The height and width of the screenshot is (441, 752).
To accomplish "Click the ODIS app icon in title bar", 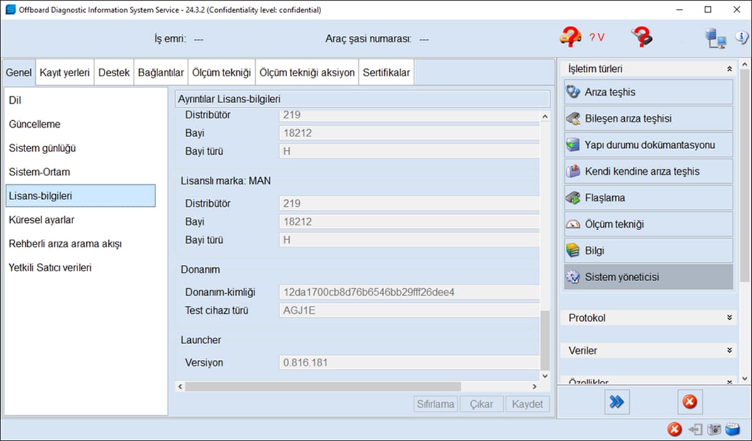I will coord(10,9).
